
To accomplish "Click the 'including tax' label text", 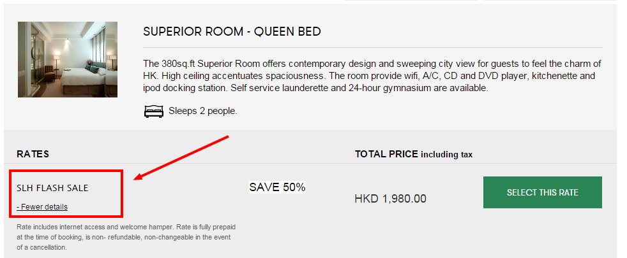I will click(447, 155).
